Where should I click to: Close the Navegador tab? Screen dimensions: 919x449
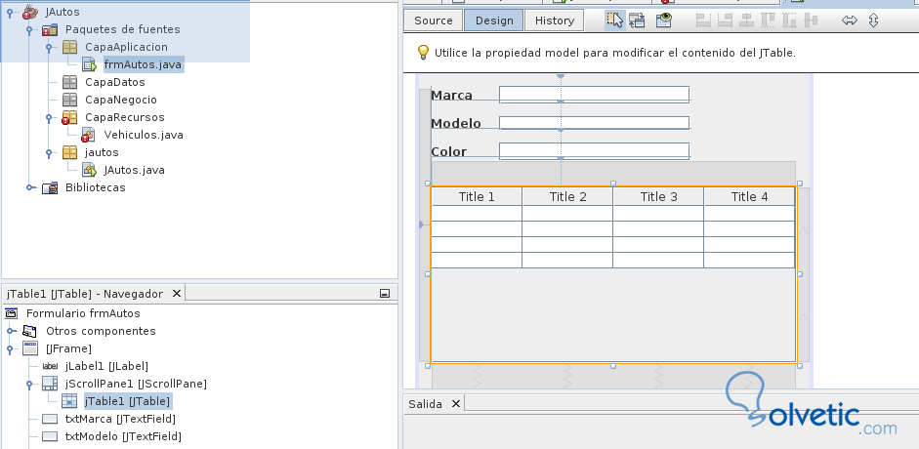(x=176, y=293)
